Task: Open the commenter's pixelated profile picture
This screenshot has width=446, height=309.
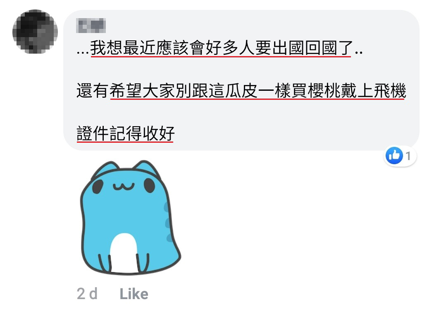Action: pyautogui.click(x=35, y=32)
